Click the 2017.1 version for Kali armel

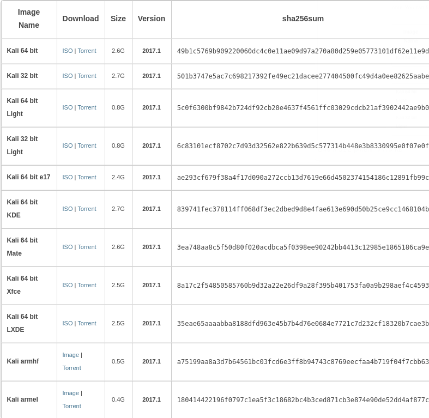[x=152, y=399]
